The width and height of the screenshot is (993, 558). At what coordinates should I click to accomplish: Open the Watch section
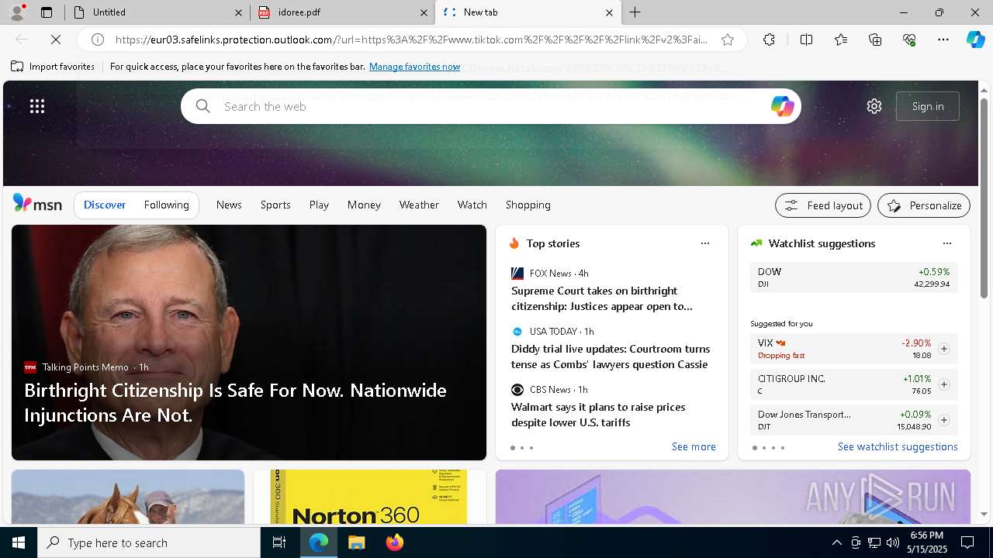pos(472,205)
